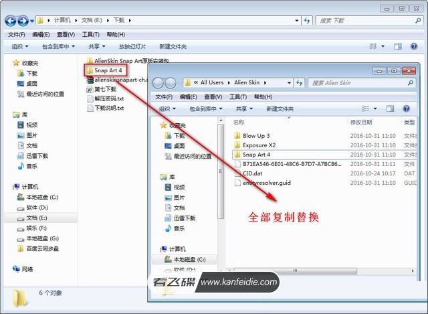The image size is (428, 314).
Task: Click horizontal scrollbar in Alien Skin file list
Action: (x=296, y=271)
